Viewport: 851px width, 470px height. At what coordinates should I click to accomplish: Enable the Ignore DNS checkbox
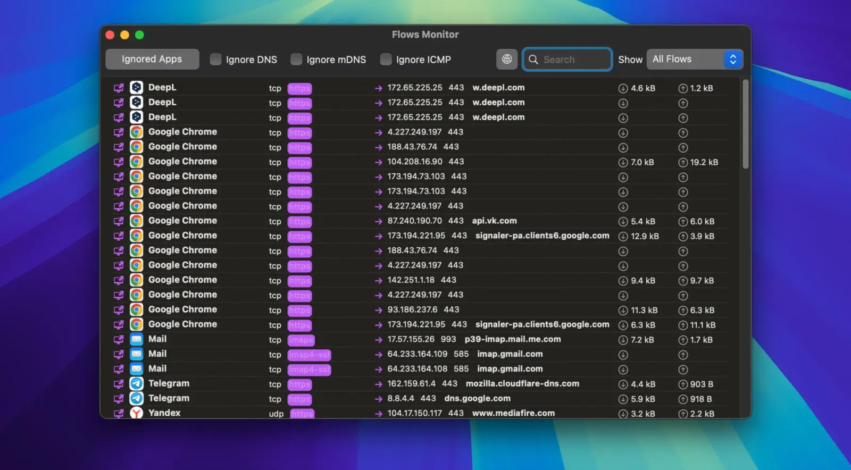coord(215,60)
